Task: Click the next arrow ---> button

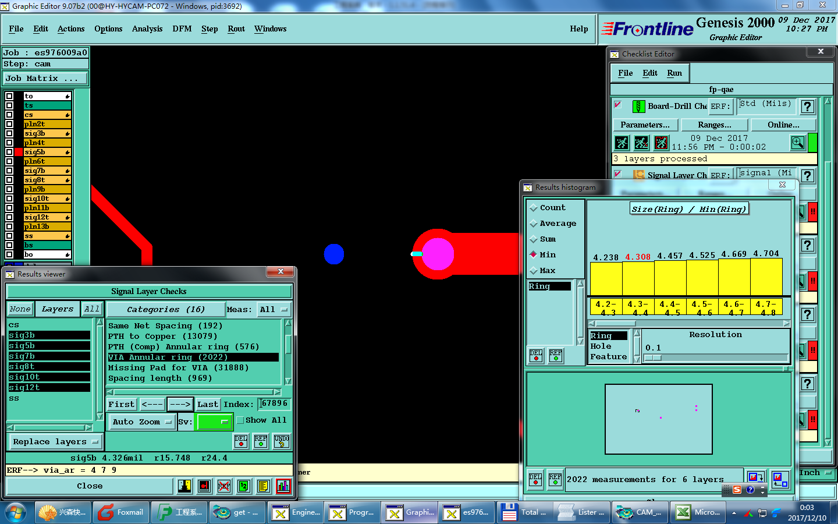Action: click(180, 404)
